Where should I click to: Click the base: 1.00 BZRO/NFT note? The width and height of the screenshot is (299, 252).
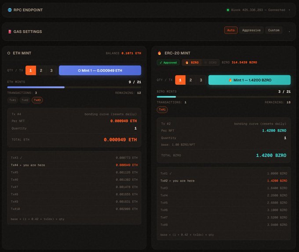pos(178,145)
